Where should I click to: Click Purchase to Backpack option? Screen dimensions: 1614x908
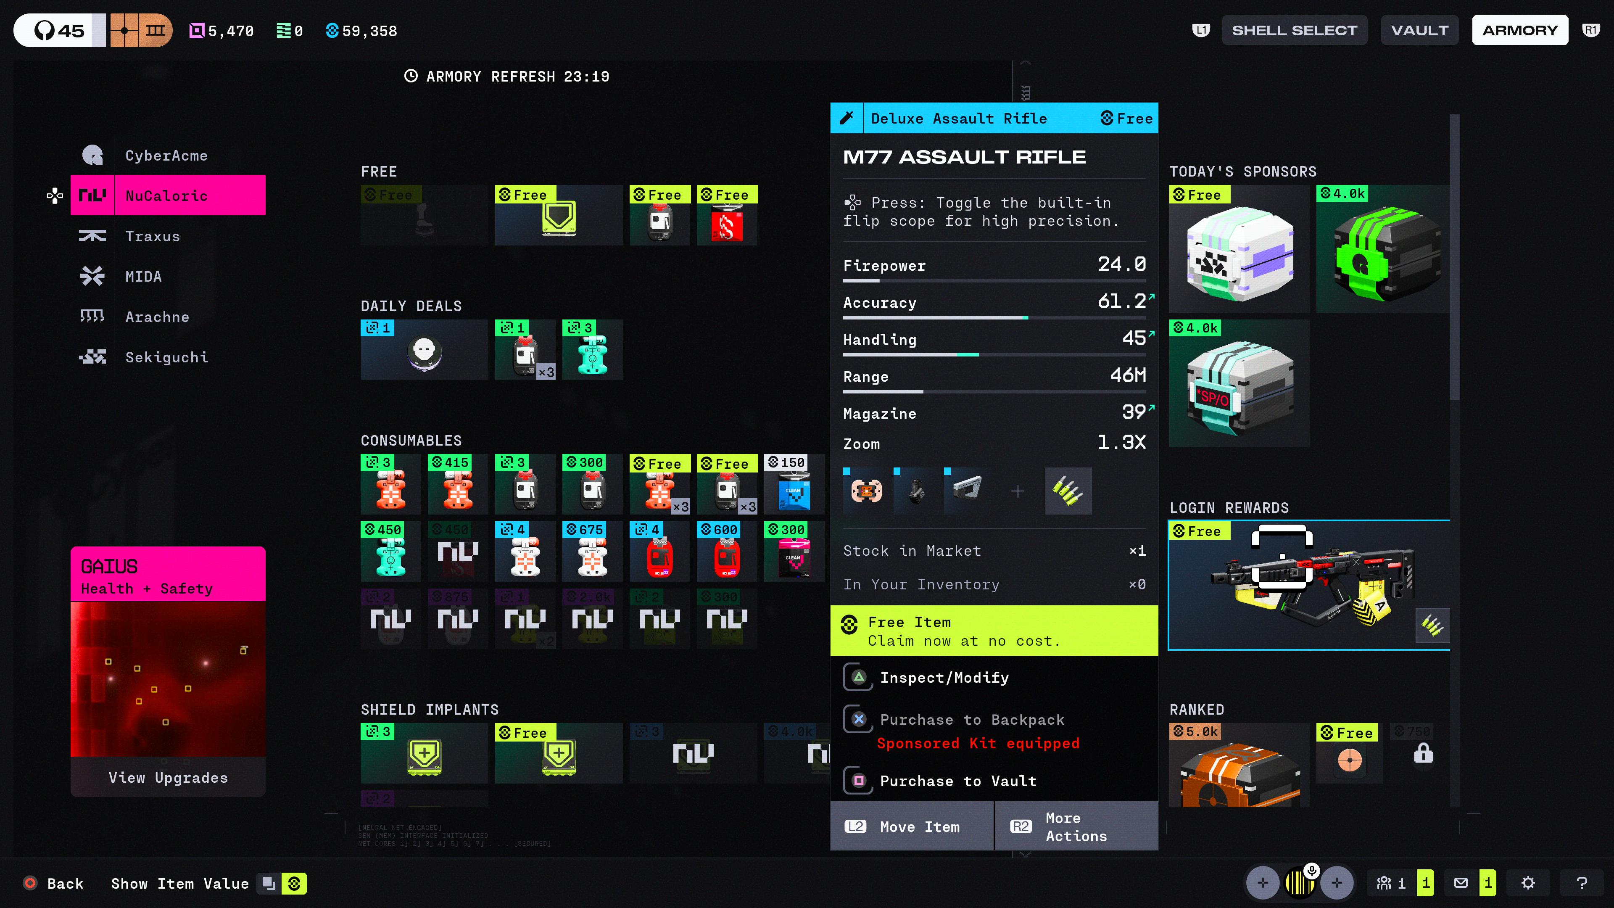click(x=994, y=720)
